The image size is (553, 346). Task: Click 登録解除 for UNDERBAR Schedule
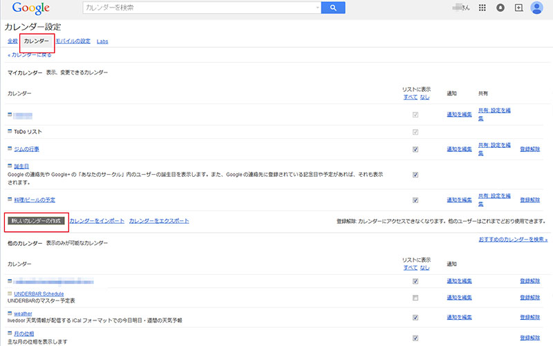click(x=529, y=298)
